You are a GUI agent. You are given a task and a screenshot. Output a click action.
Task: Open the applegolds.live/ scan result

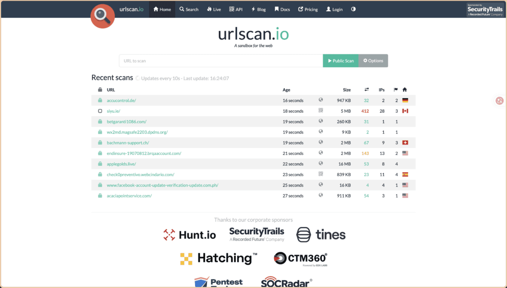pos(121,164)
